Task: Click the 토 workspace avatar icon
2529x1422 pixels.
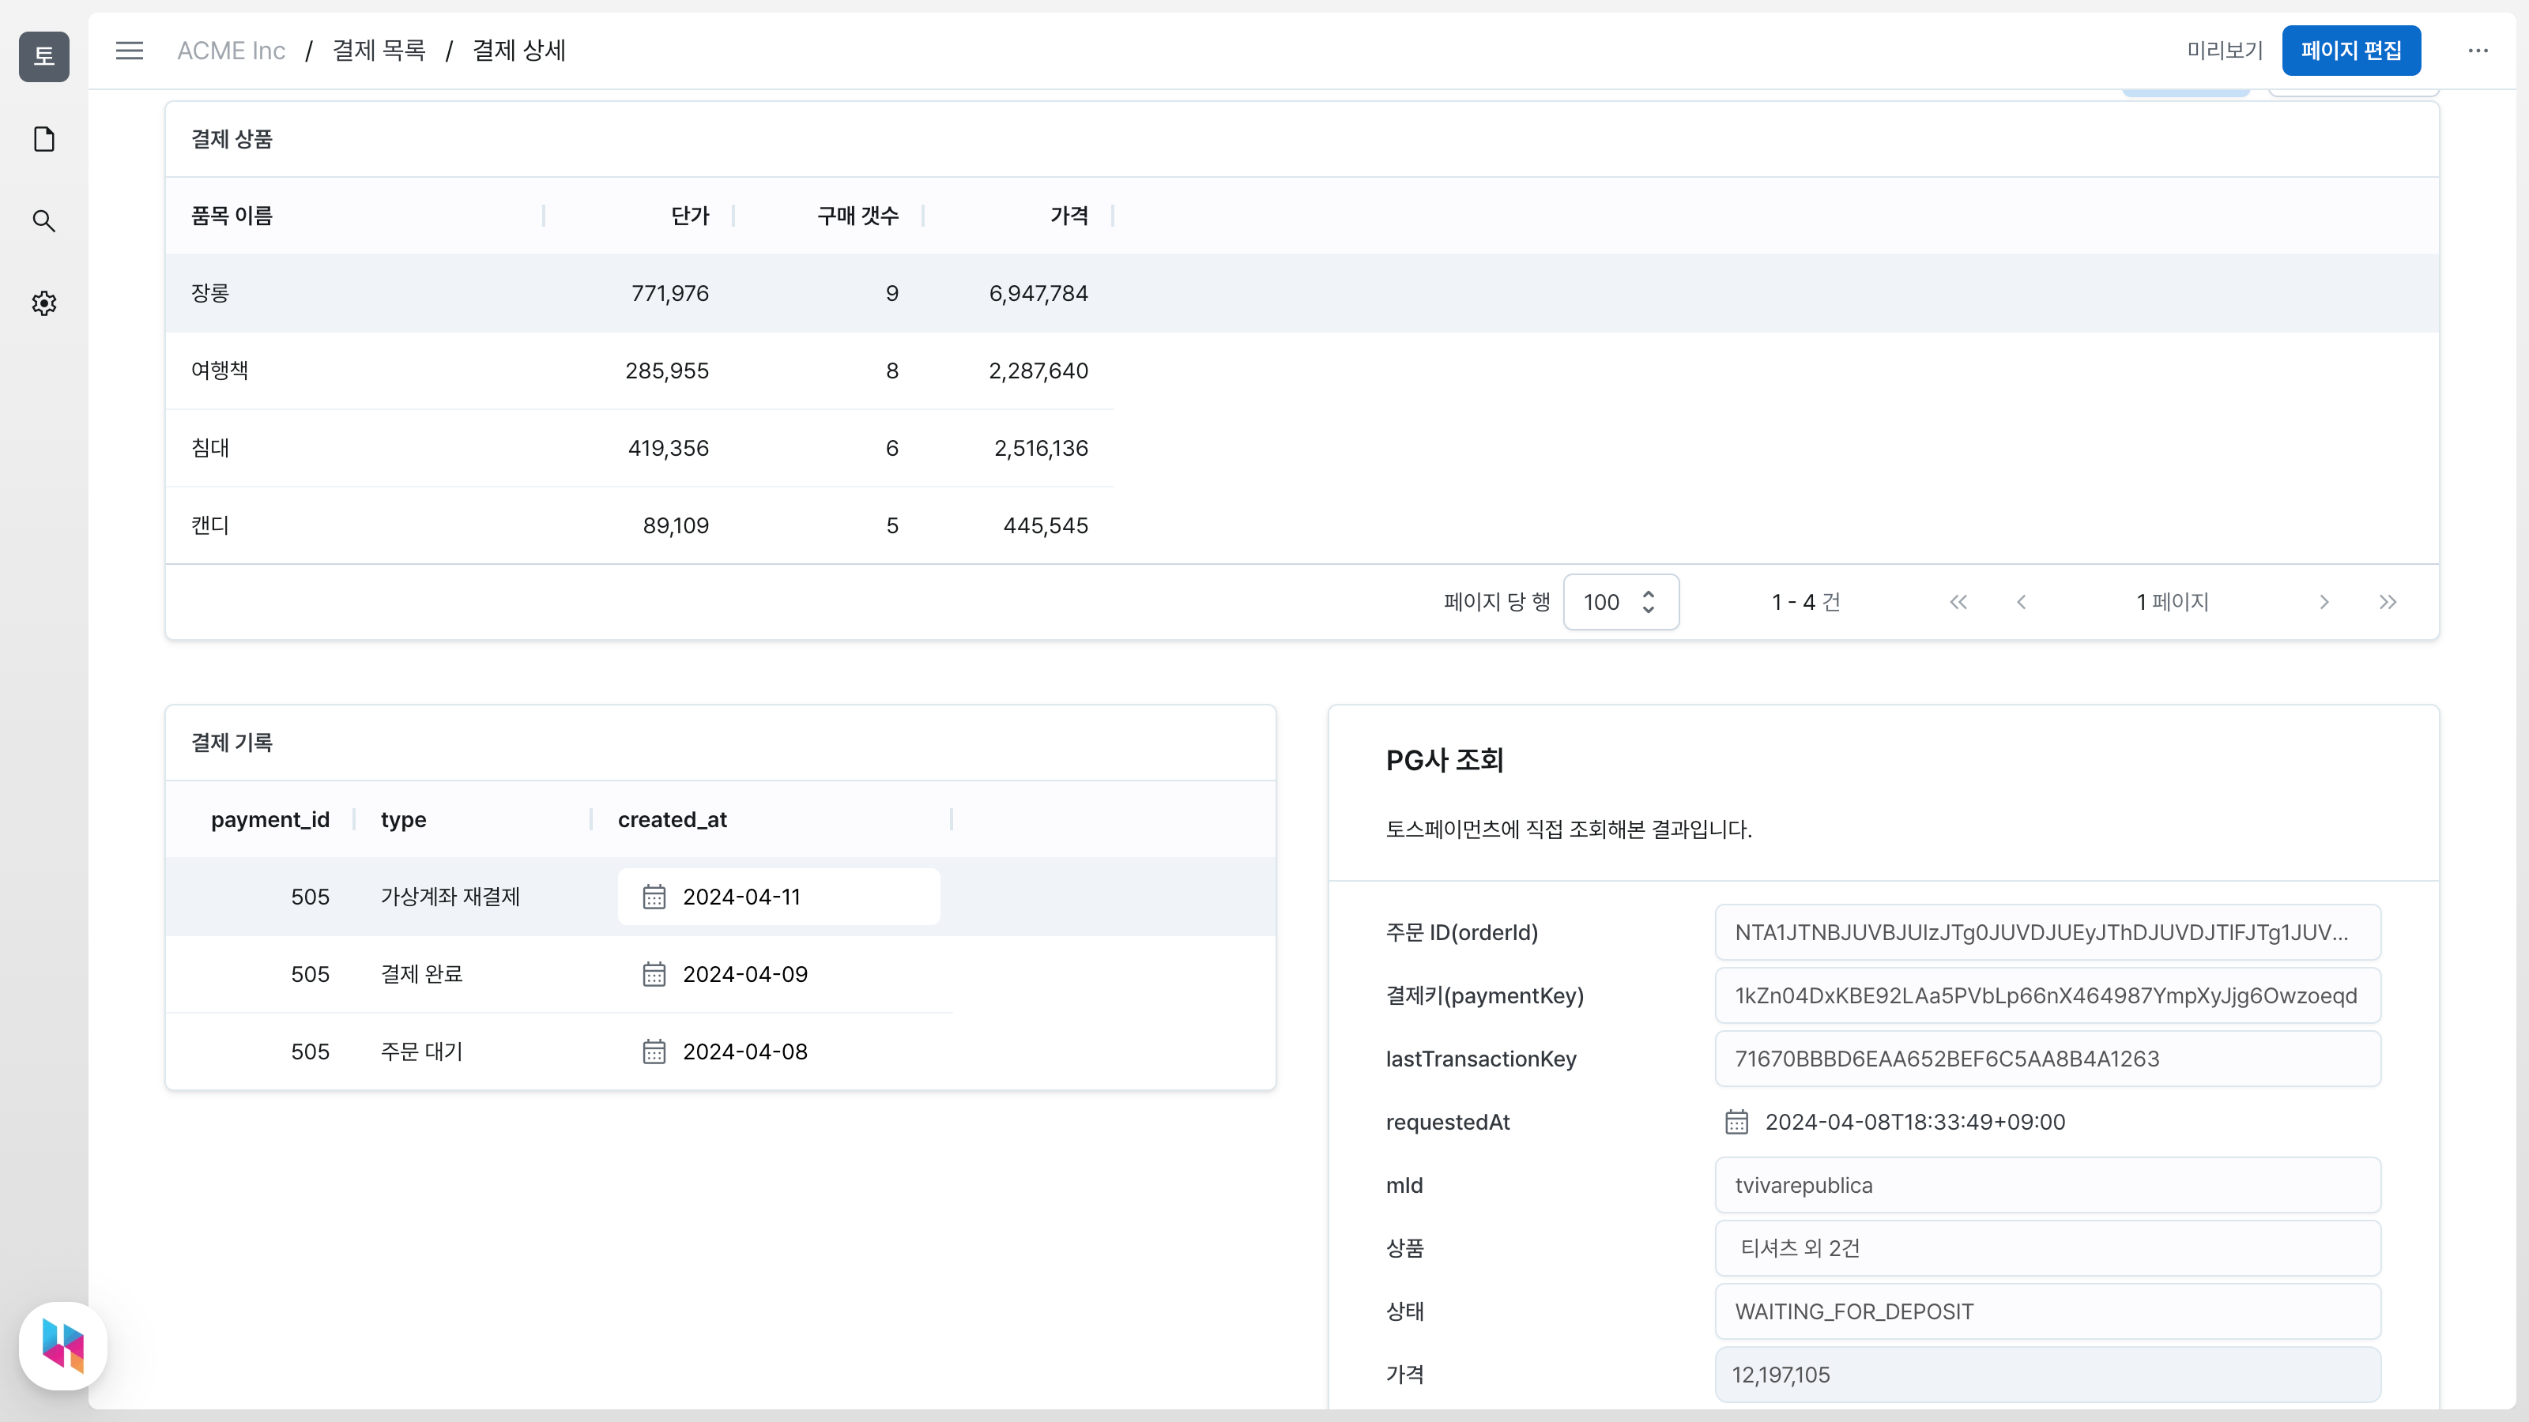Action: (x=44, y=56)
